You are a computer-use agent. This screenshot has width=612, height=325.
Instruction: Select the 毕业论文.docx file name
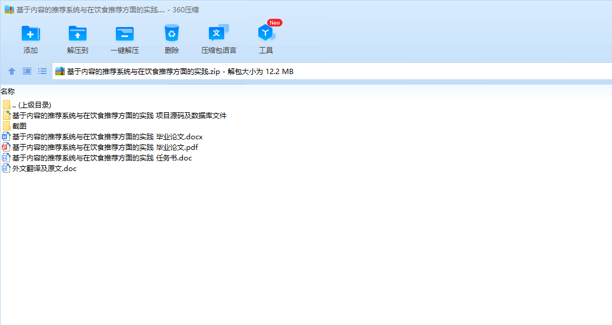[x=107, y=137]
